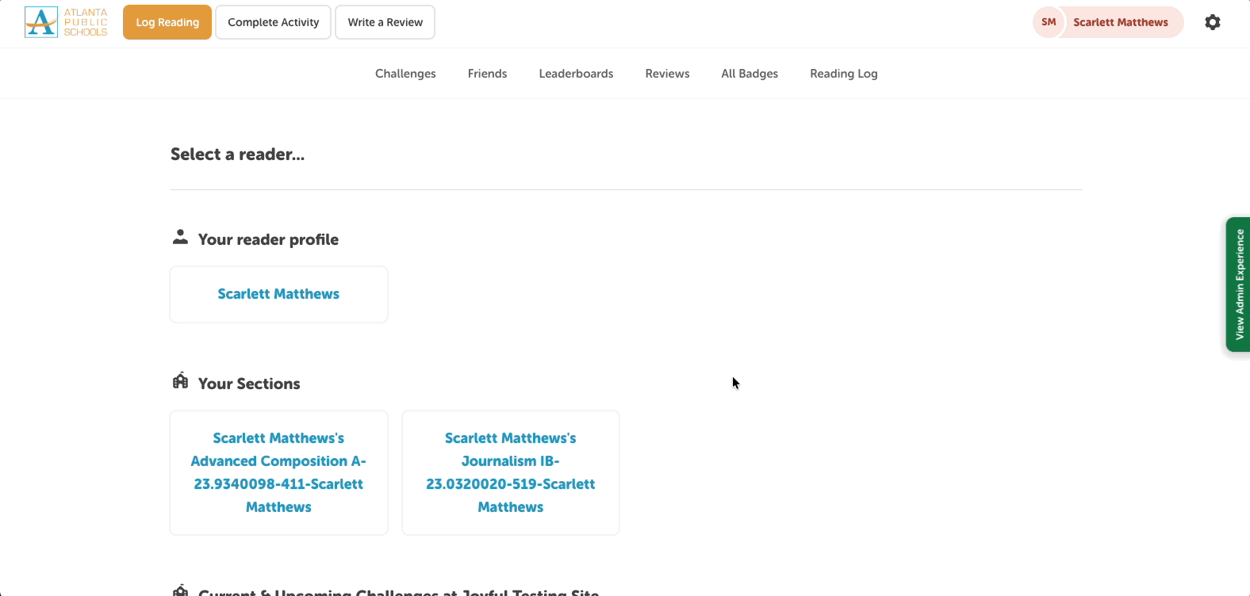1250x596 pixels.
Task: Open the settings gear icon
Action: click(1212, 22)
